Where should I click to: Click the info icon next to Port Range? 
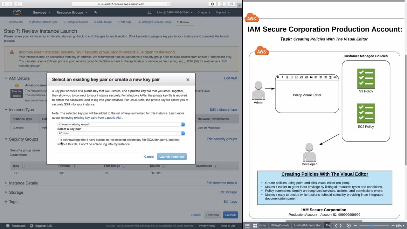tap(124, 166)
